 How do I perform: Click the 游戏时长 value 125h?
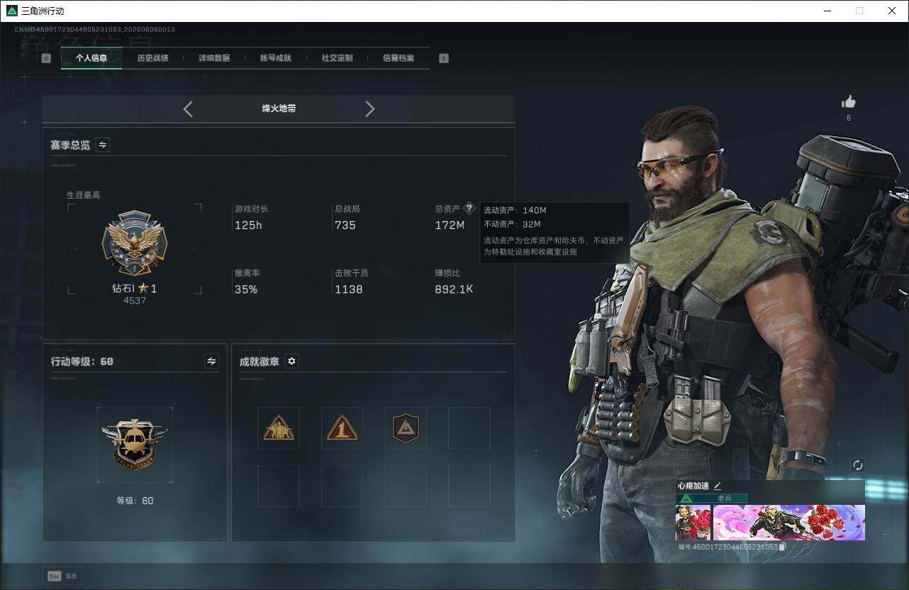coord(248,226)
